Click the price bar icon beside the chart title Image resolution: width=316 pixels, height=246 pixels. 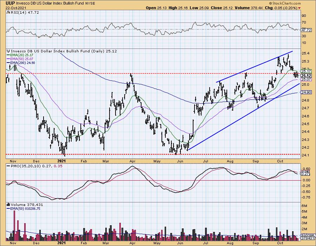click(x=8, y=51)
